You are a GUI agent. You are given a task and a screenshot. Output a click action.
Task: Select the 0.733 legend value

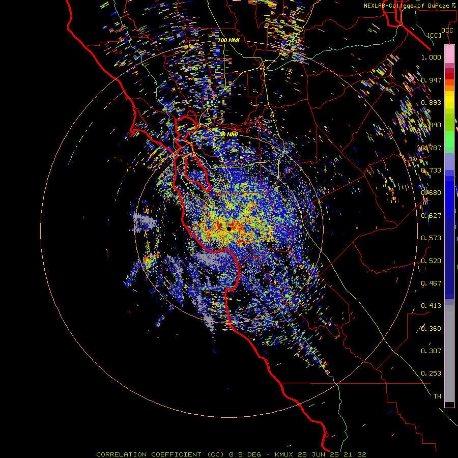coord(431,170)
